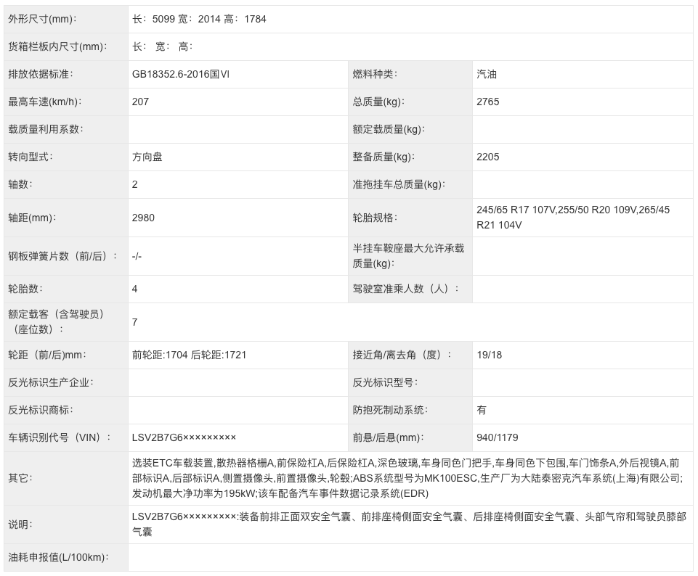Click the 反光标识生产企业 label

(51, 382)
